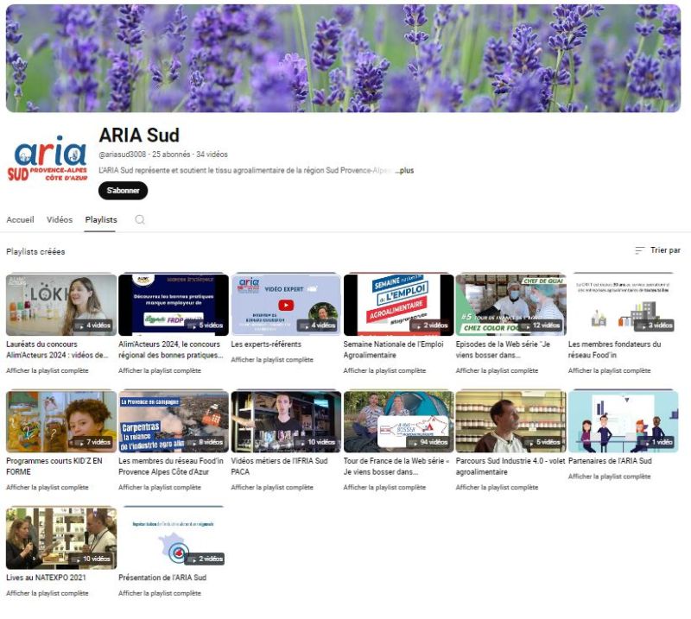Viewport: 691px width, 619px height.
Task: Click title Semaine Nationale de l'Emploi Agroalimentaire
Action: coord(393,350)
